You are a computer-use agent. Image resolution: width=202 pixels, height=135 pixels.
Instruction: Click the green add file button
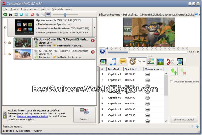tap(5, 14)
